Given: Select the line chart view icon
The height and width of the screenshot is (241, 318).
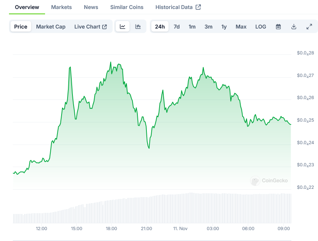Looking at the screenshot, I should (123, 27).
